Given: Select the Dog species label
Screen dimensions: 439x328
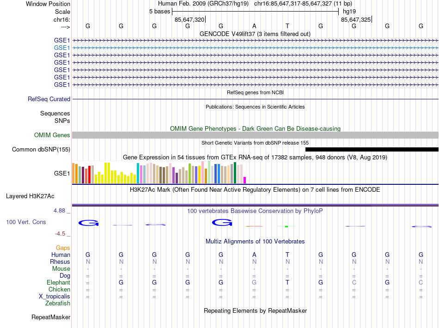Looking at the screenshot, I should tap(65, 276).
